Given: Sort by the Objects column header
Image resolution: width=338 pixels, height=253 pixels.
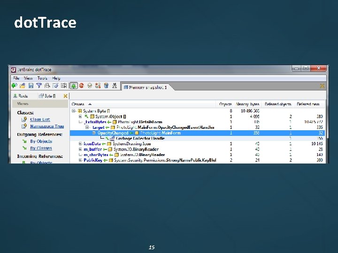Looking at the screenshot, I should coord(225,104).
